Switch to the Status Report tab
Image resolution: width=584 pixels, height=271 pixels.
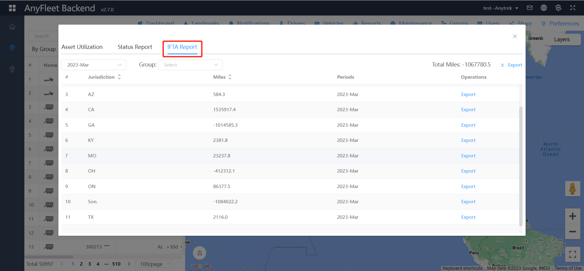pos(135,47)
